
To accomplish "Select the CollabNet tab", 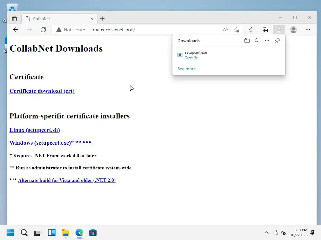I will click(x=59, y=19).
